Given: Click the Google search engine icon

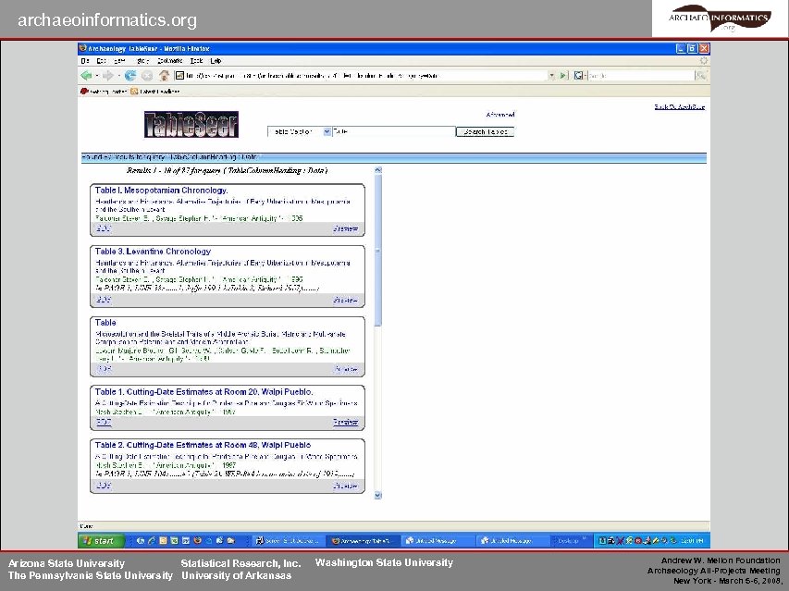Looking at the screenshot, I should point(578,76).
